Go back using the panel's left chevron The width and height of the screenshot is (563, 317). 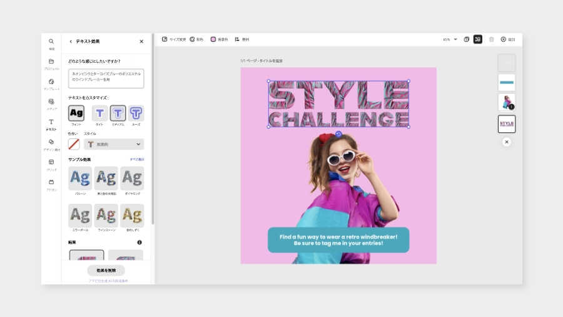71,41
